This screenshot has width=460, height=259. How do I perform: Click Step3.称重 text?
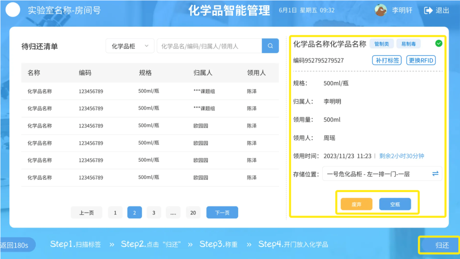point(219,244)
